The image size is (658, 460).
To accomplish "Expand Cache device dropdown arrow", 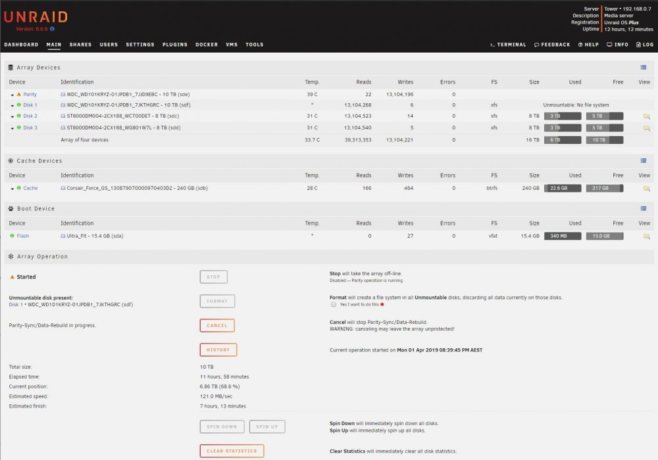I will [12, 189].
